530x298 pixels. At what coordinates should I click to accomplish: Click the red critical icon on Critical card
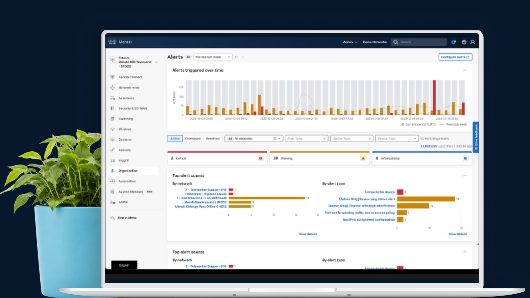(261, 158)
